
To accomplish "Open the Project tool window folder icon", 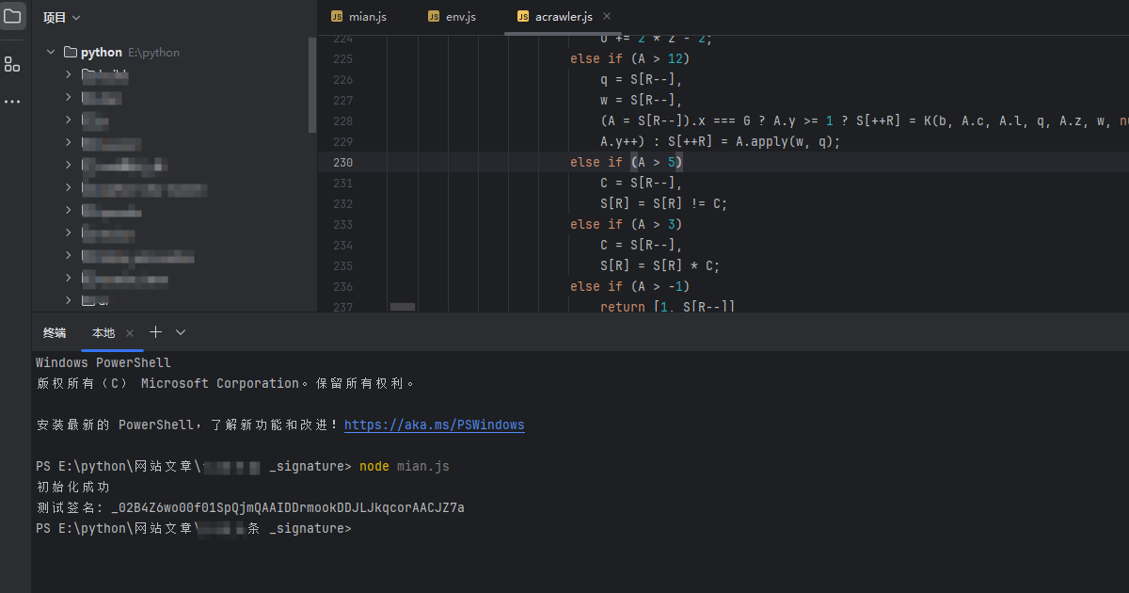I will [13, 16].
